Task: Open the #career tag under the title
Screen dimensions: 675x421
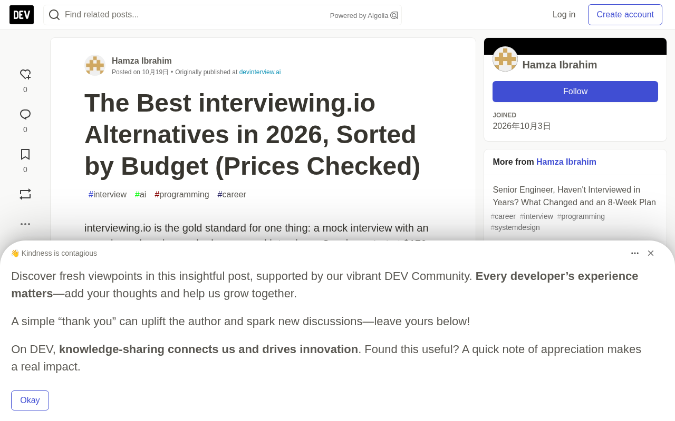Action: (232, 195)
